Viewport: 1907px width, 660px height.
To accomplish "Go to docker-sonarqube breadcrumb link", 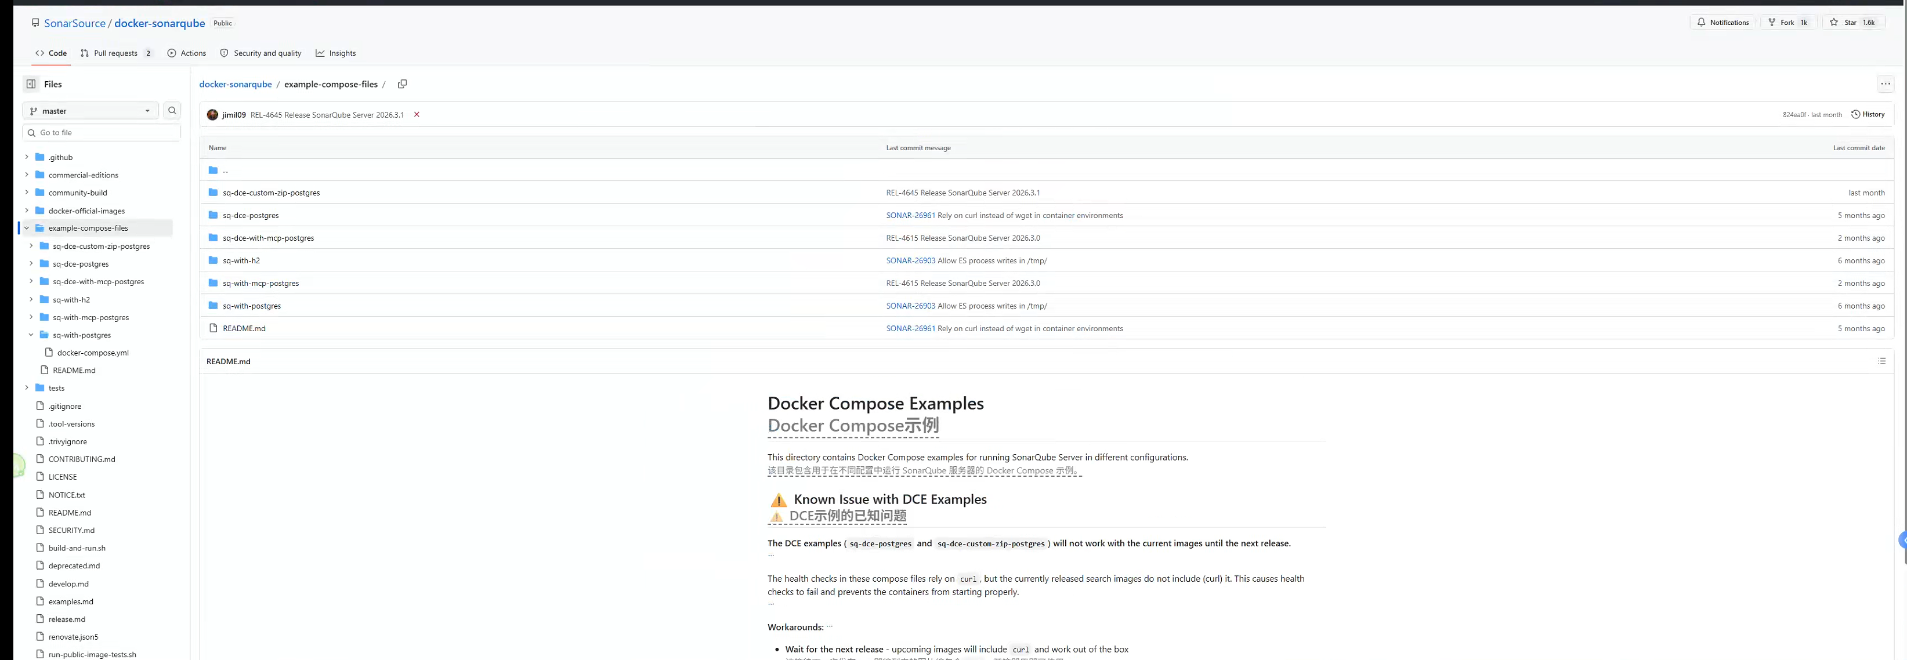I will click(x=236, y=84).
